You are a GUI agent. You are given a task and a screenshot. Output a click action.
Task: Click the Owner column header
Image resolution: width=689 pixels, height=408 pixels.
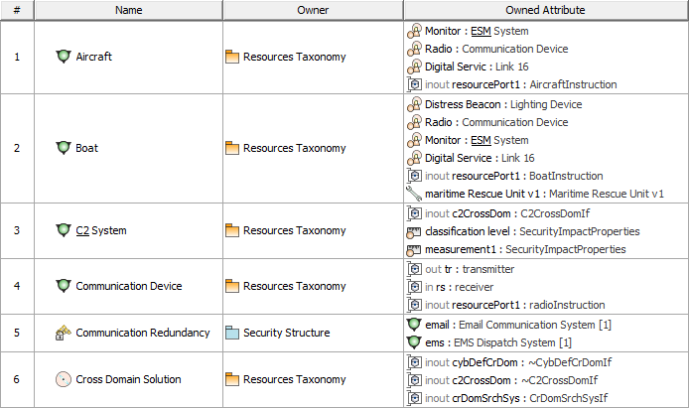[x=313, y=10]
